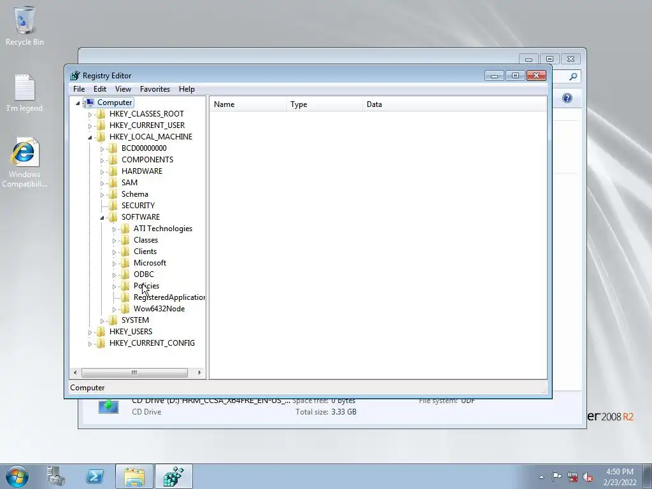Click the Type column header

coord(324,104)
